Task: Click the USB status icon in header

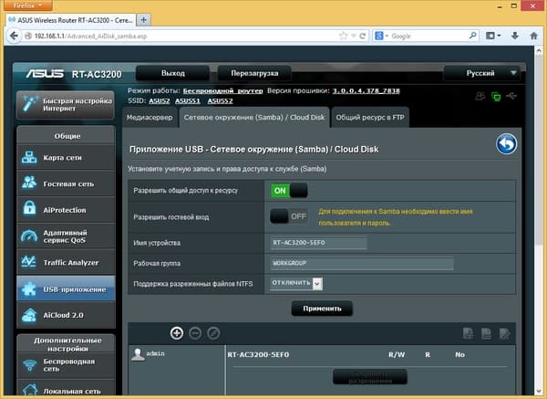Action: coord(511,95)
